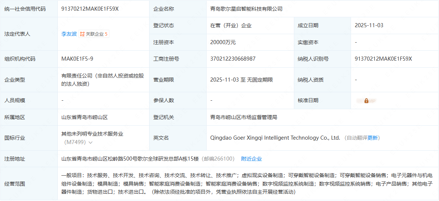Click registration authority 青岛市崂山区市场监督管理局

pyautogui.click(x=243, y=117)
